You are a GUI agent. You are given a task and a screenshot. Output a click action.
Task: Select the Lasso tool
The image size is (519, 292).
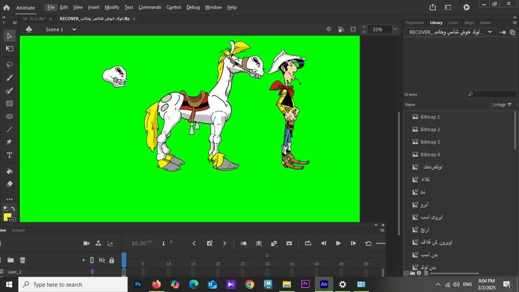coord(10,65)
